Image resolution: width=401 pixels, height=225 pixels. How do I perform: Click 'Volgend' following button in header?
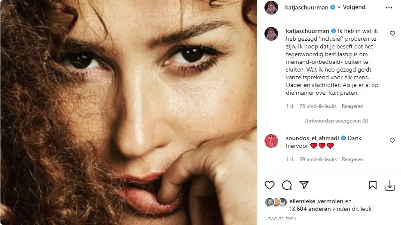click(354, 7)
